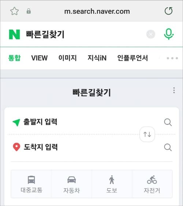Click the m.search.naver.com address bar

[97, 11]
